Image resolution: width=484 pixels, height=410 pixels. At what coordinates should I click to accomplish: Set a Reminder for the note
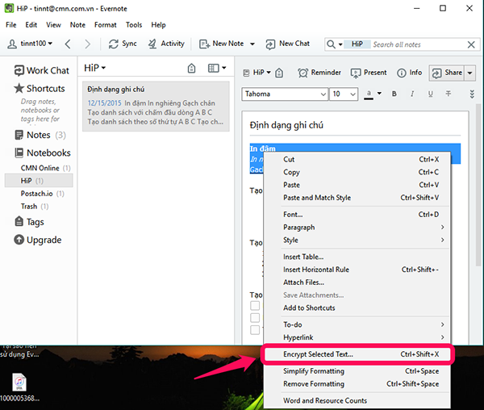[319, 73]
